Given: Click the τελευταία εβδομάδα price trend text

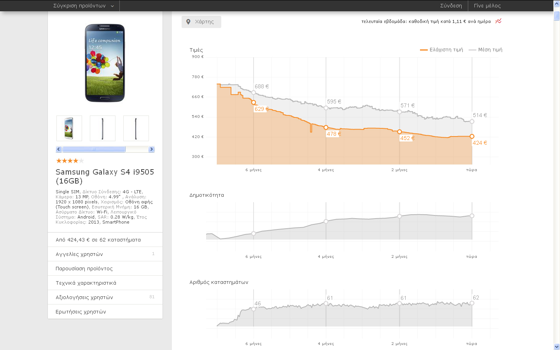Looking at the screenshot, I should [x=426, y=21].
